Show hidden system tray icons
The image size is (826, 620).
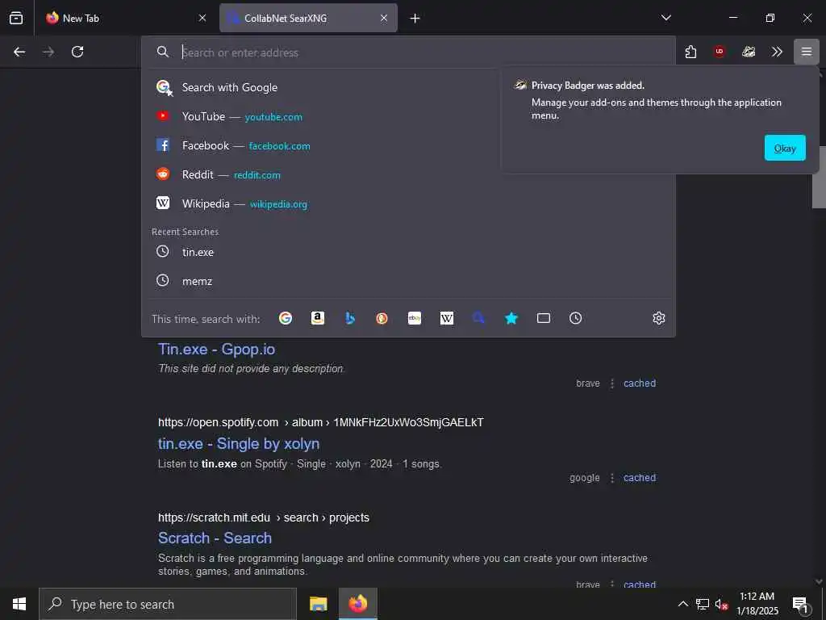[x=682, y=604]
